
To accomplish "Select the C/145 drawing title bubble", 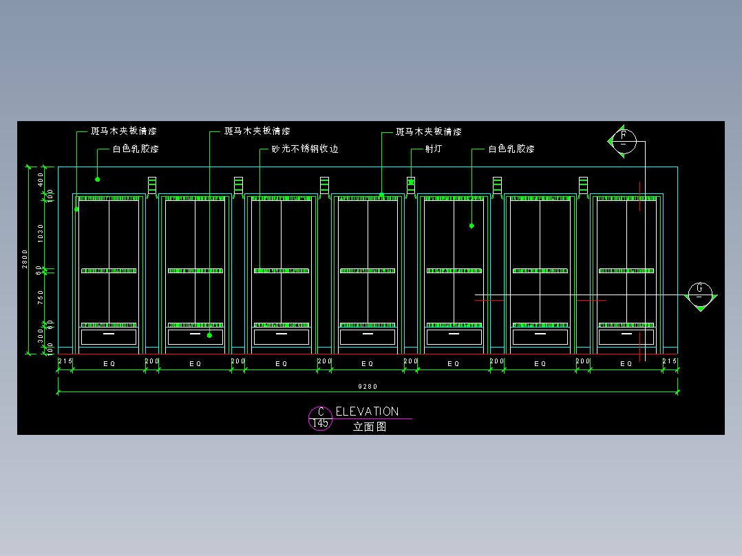I will click(320, 418).
